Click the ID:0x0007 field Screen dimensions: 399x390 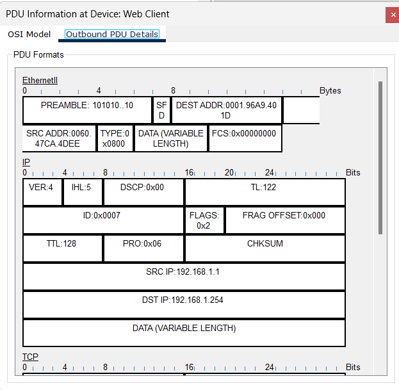(103, 220)
